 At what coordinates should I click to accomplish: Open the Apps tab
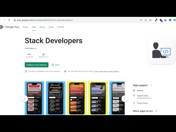click(34, 27)
